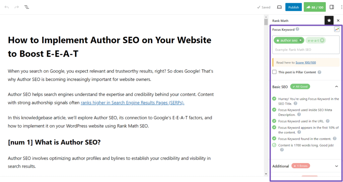Follow the ranks higher in SERPs link

(x=132, y=103)
